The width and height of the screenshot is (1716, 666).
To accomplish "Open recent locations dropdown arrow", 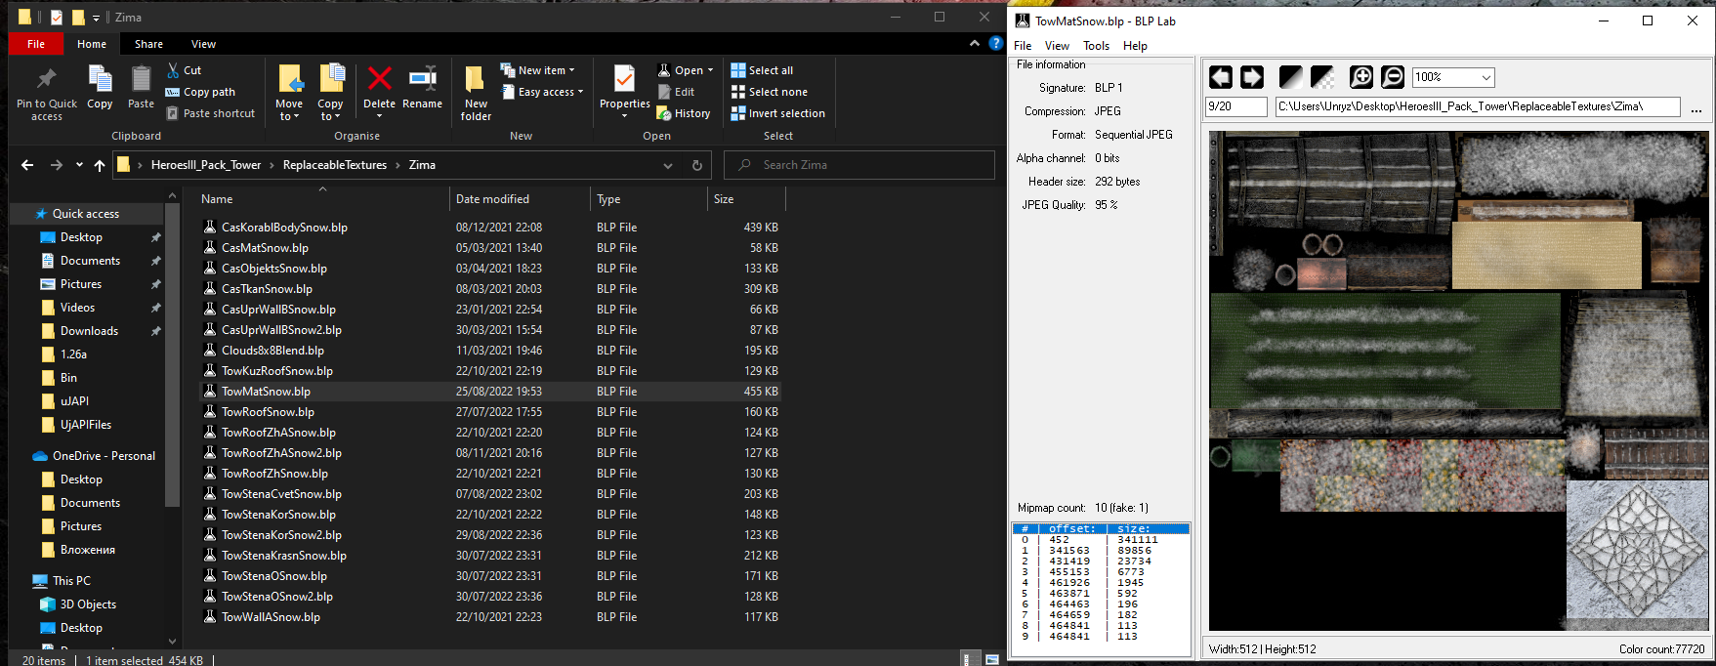I will click(79, 165).
